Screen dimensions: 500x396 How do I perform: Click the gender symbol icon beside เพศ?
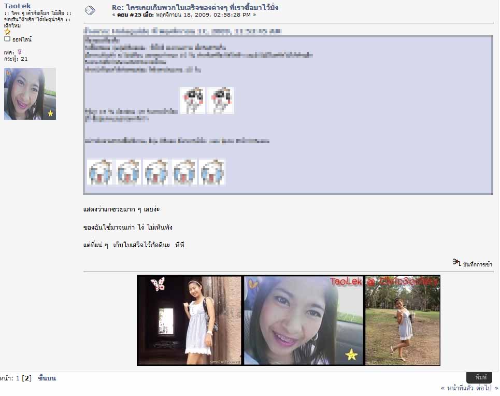click(20, 52)
